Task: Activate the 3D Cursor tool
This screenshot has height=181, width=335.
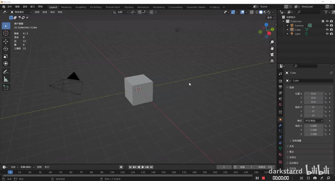Action: pyautogui.click(x=6, y=33)
